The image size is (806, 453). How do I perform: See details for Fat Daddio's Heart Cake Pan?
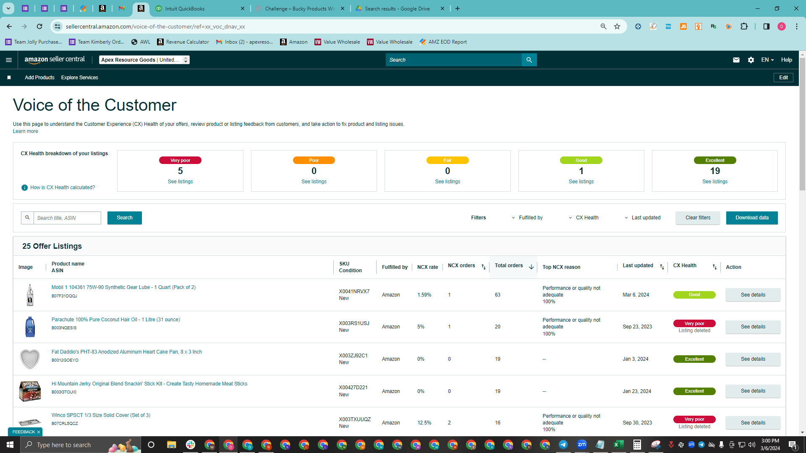tap(753, 359)
